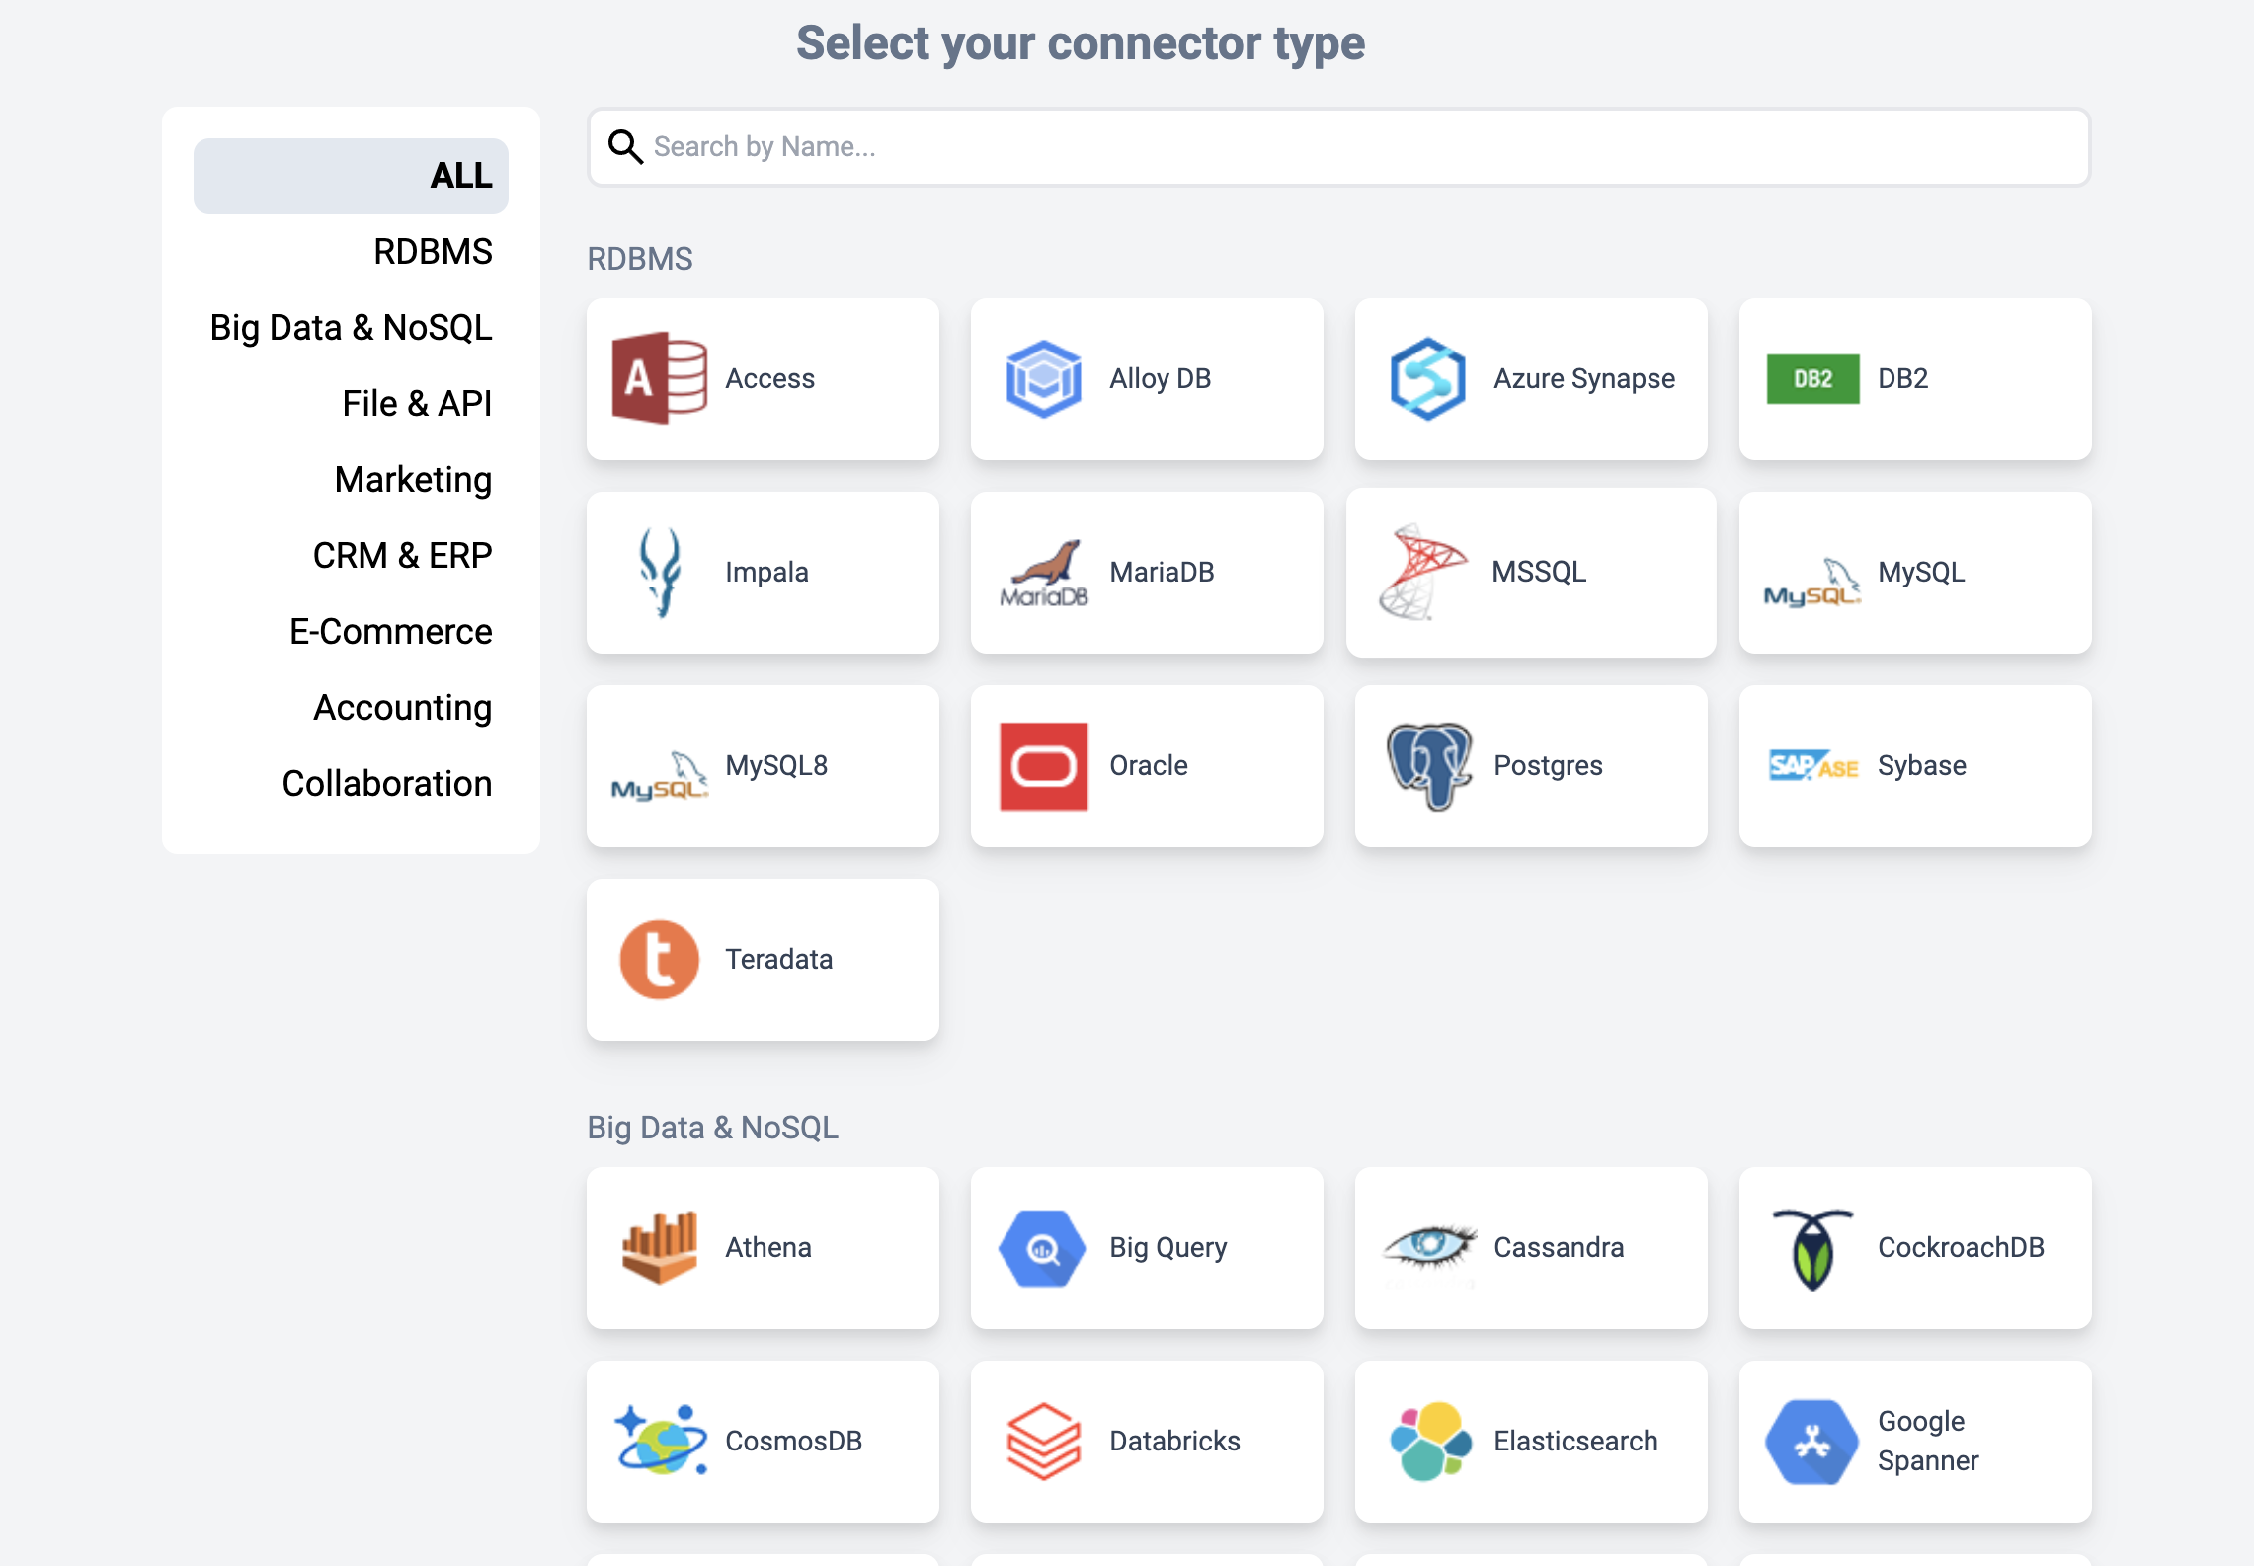Click the MariaDB seal logo

1044,573
